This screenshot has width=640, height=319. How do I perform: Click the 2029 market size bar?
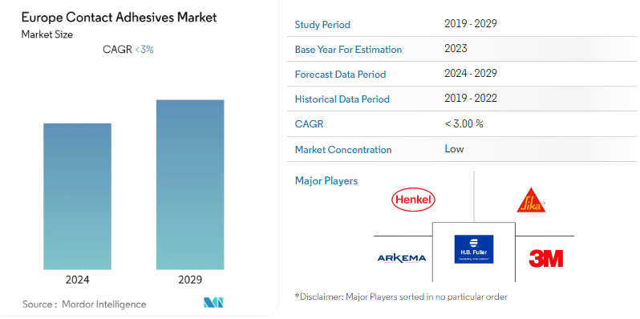coord(190,185)
